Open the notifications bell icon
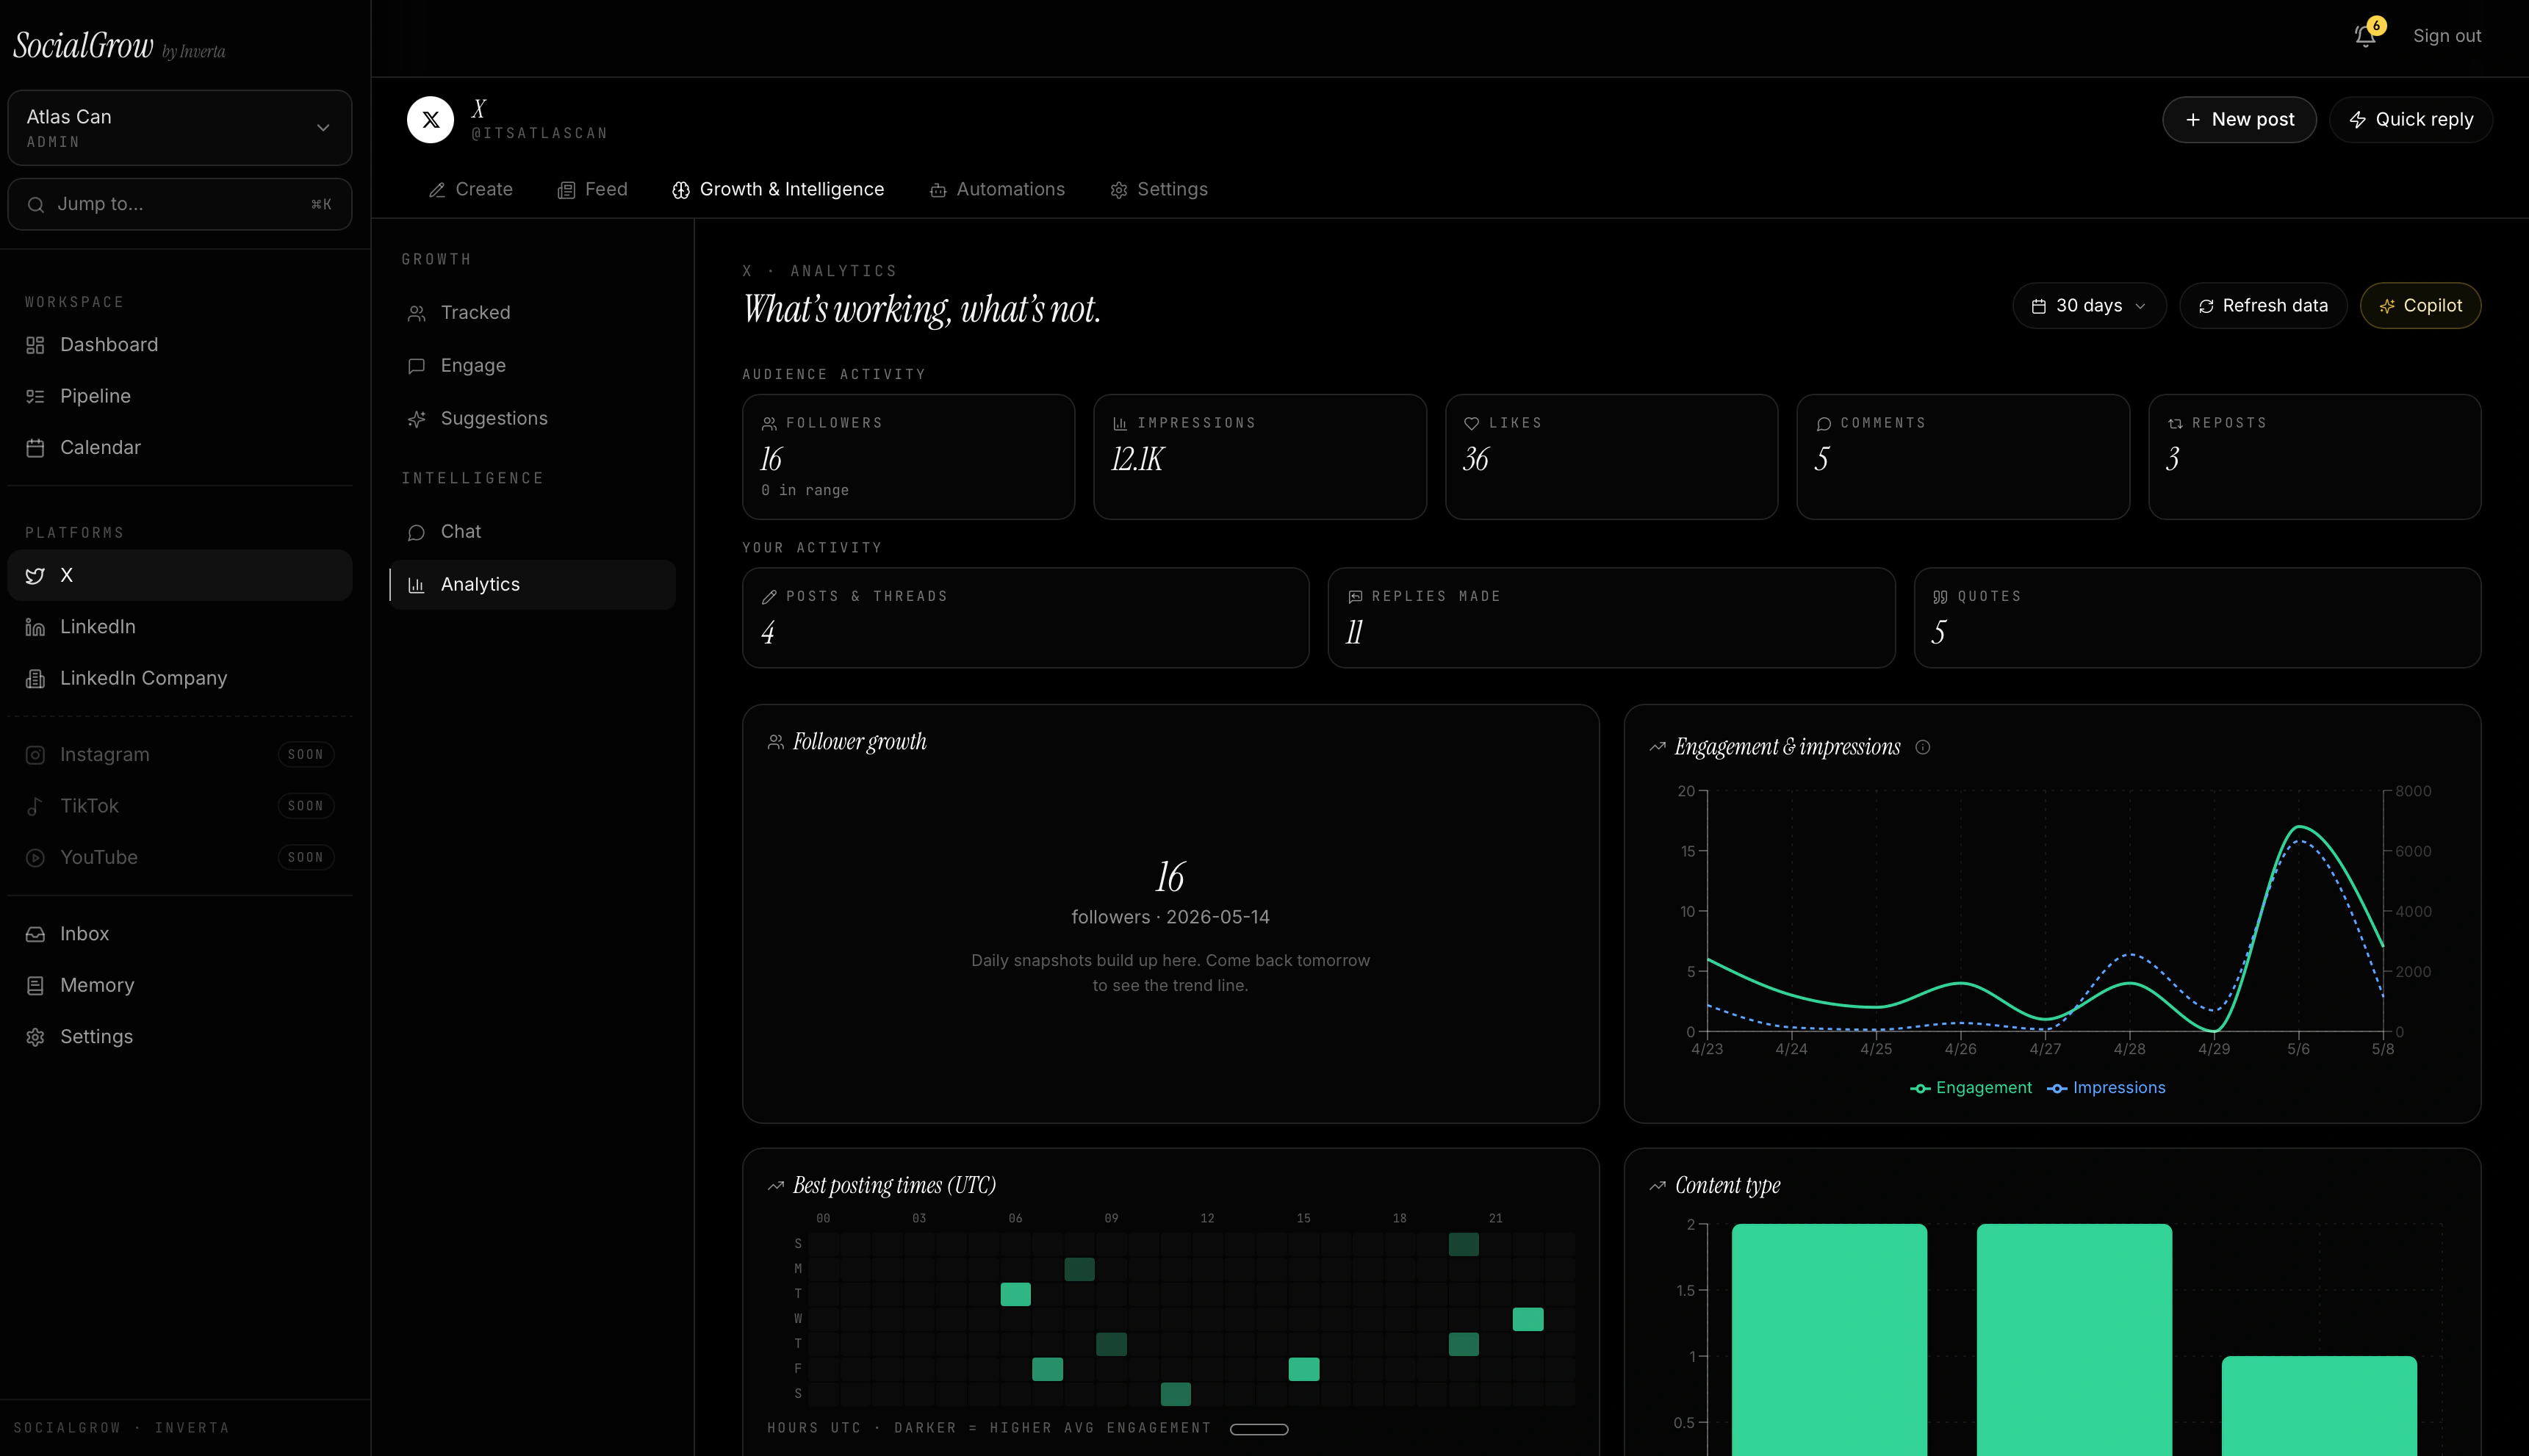The width and height of the screenshot is (2529, 1456). click(2365, 36)
